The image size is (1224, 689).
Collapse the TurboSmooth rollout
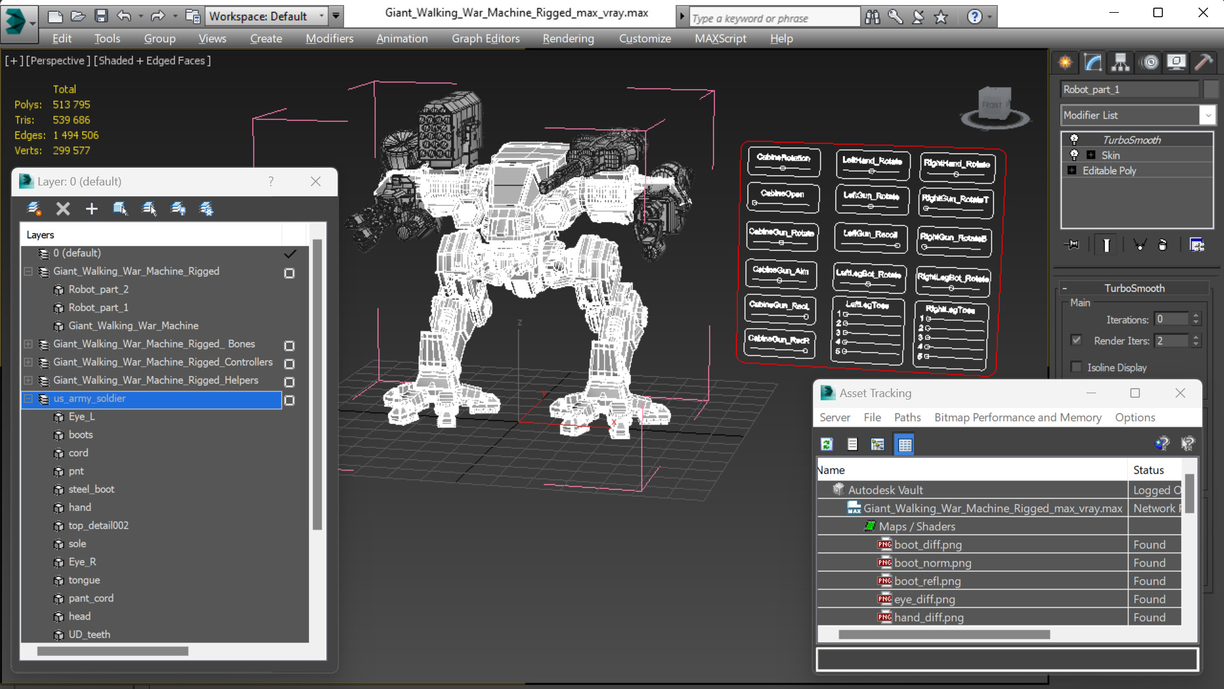[1065, 288]
